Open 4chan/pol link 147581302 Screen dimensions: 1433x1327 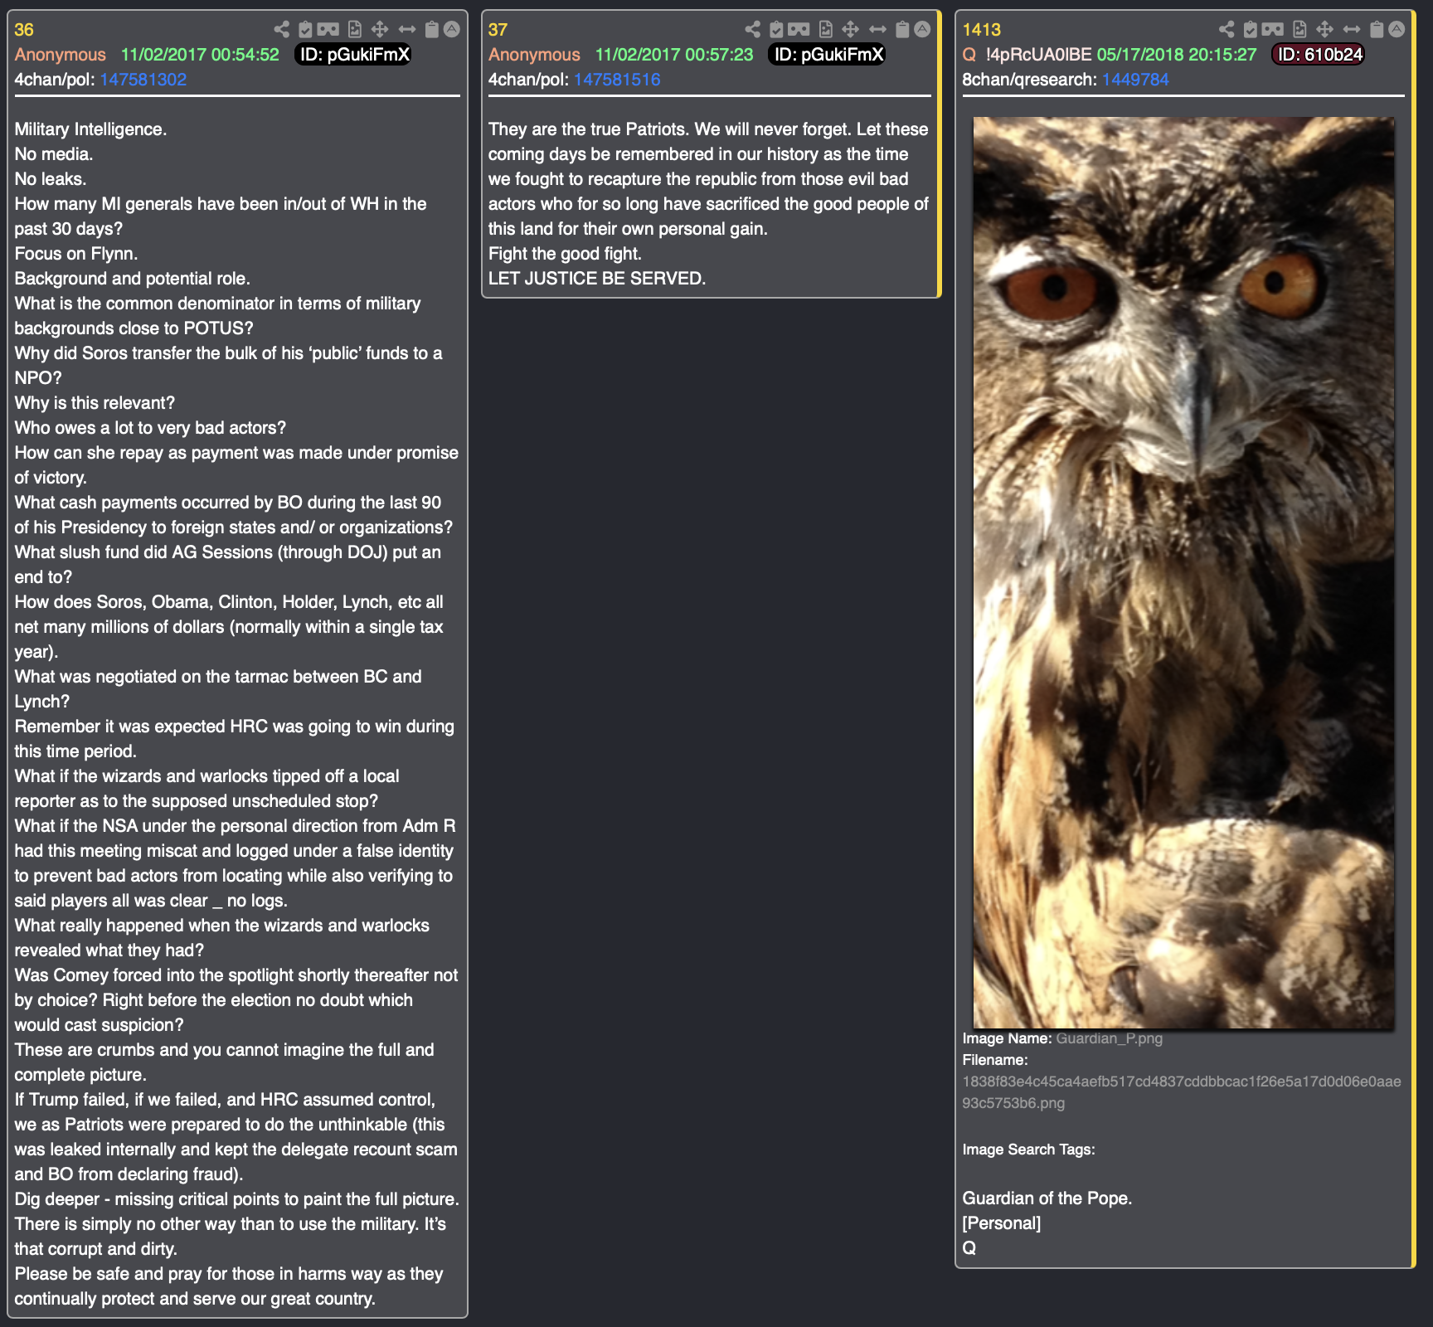(143, 80)
